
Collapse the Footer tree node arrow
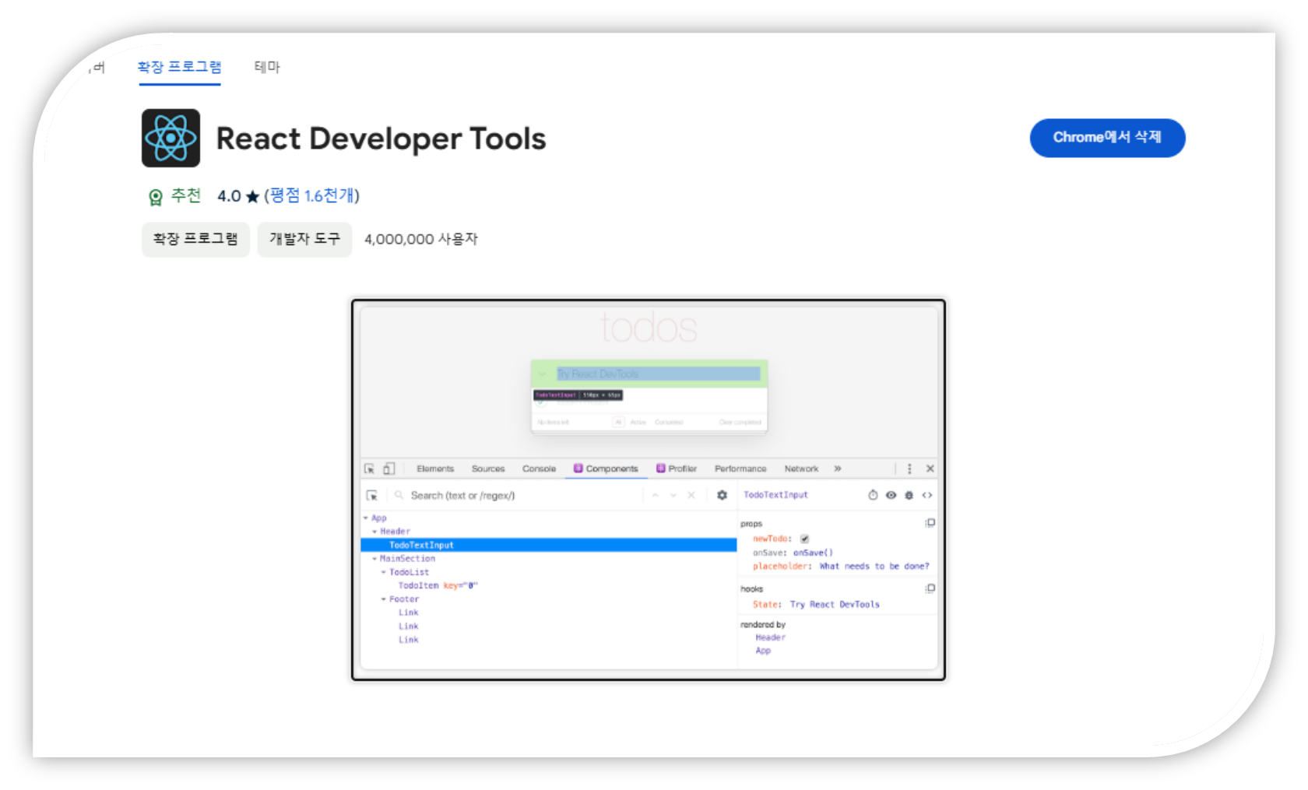(384, 599)
